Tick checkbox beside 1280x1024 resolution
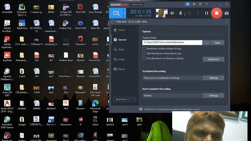Image resolution: width=251 pixels, height=141 pixels. (x=113, y=22)
